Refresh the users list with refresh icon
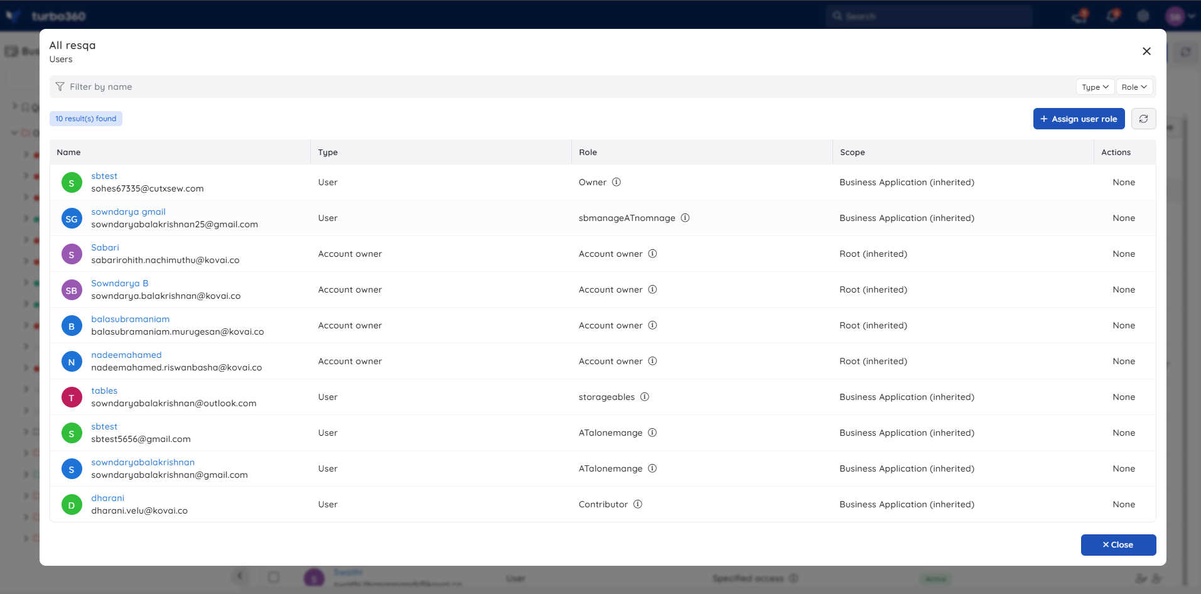This screenshot has height=594, width=1201. (x=1143, y=119)
